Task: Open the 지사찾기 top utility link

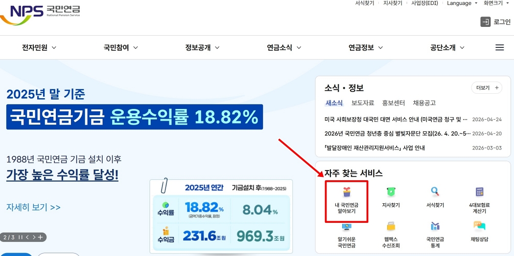Action: tap(393, 3)
